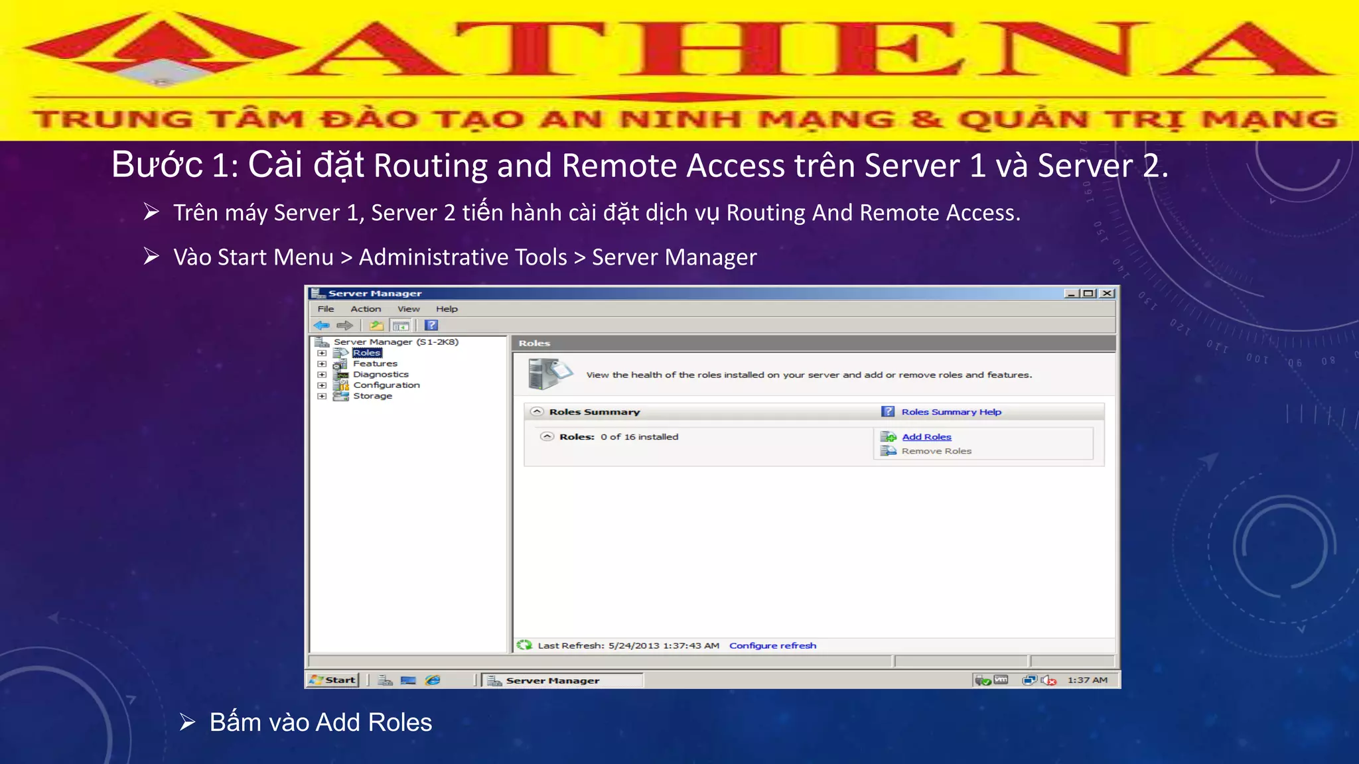Viewport: 1359px width, 764px height.
Task: Open the View menu
Action: point(409,308)
